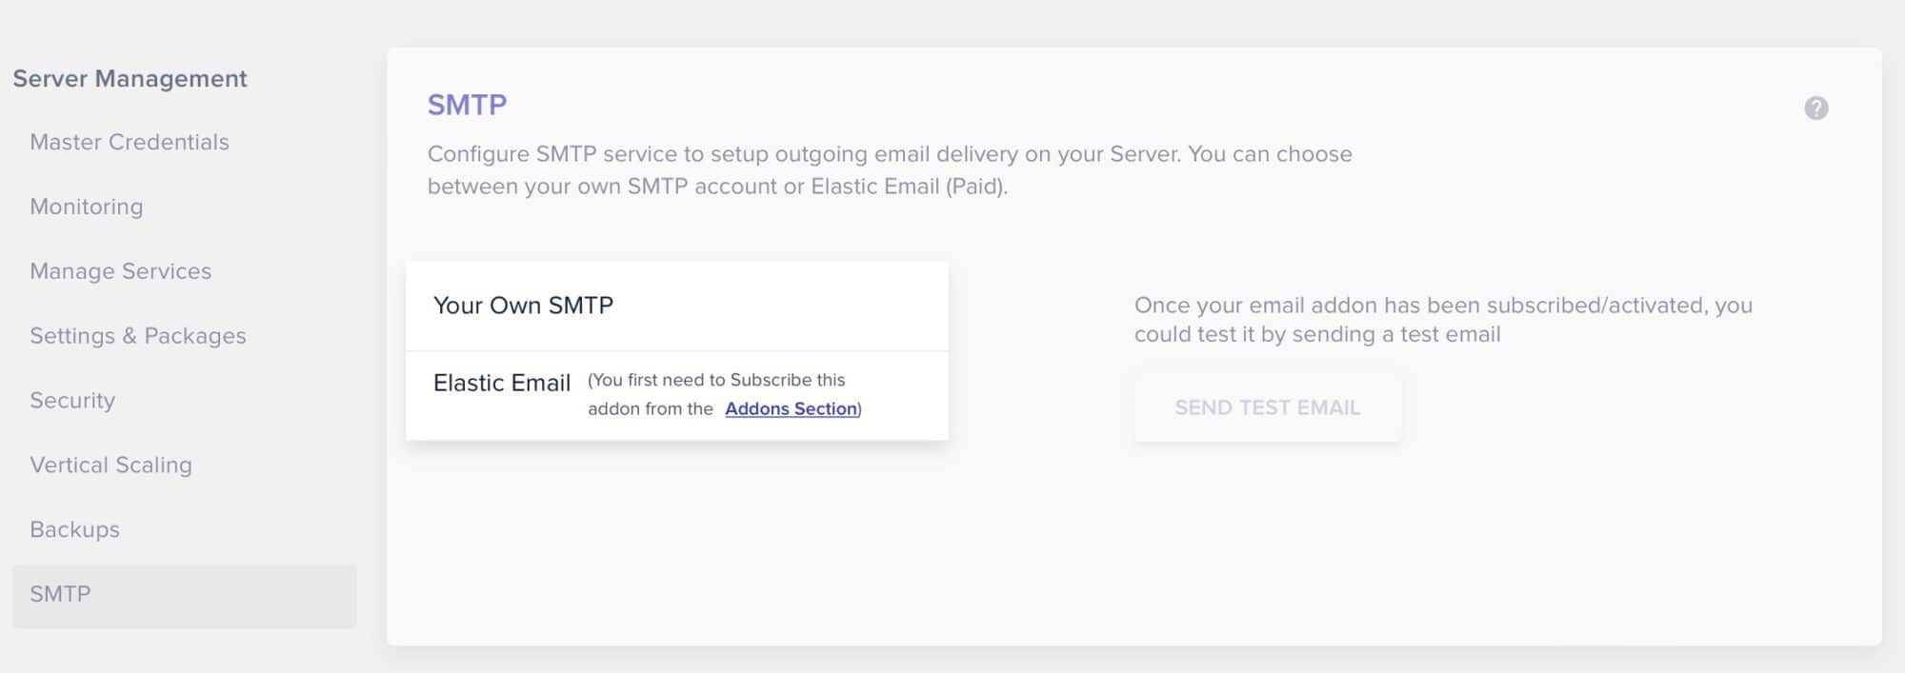Go to Monitoring in sidebar
The width and height of the screenshot is (1905, 673).
87,207
